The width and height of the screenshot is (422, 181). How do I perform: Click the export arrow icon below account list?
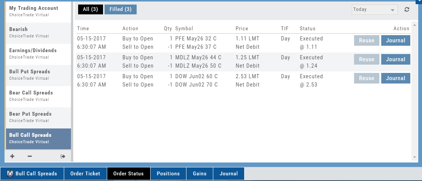click(x=63, y=156)
